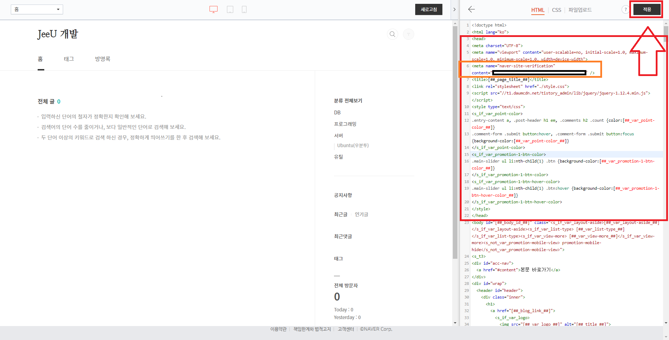Screen dimensions: 669x340
Task: Click the 본문 바로가기 anchor code line
Action: pos(518,270)
